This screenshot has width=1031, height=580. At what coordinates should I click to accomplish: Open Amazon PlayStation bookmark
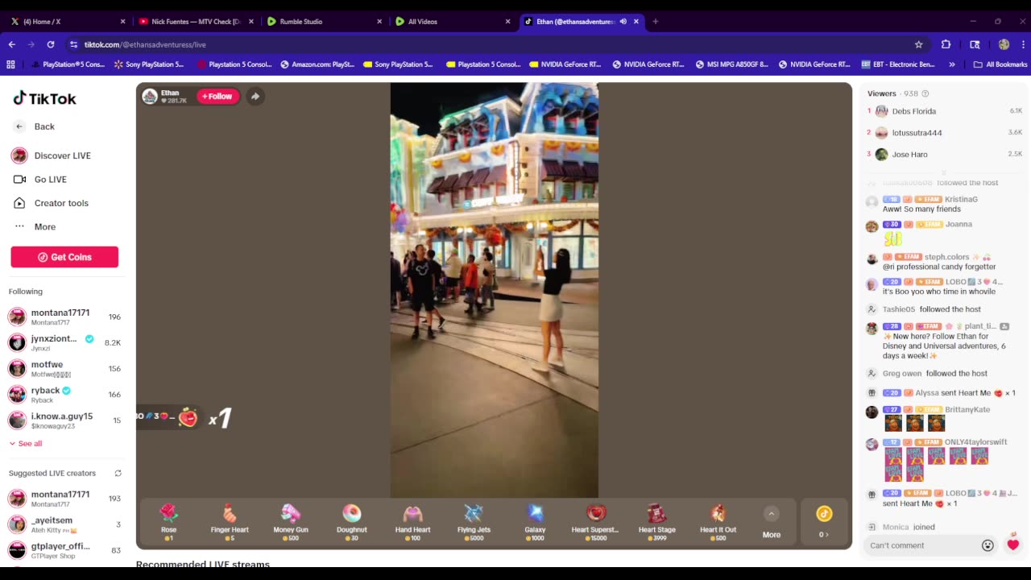pyautogui.click(x=317, y=64)
